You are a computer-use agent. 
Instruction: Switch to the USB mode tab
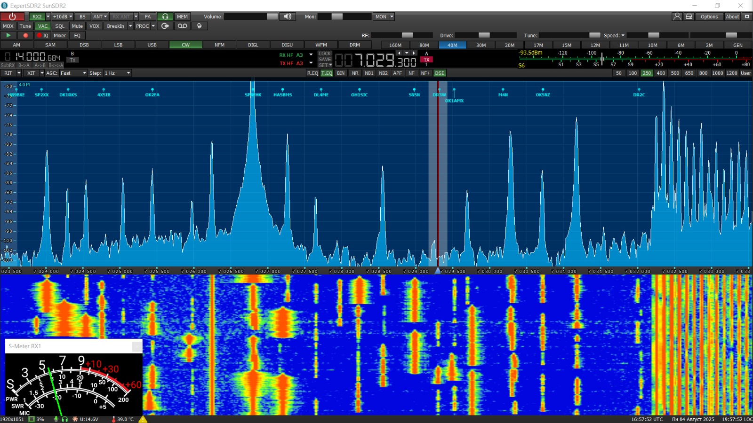pyautogui.click(x=152, y=45)
